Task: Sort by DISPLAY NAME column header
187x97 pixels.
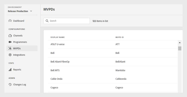Action: point(58,37)
